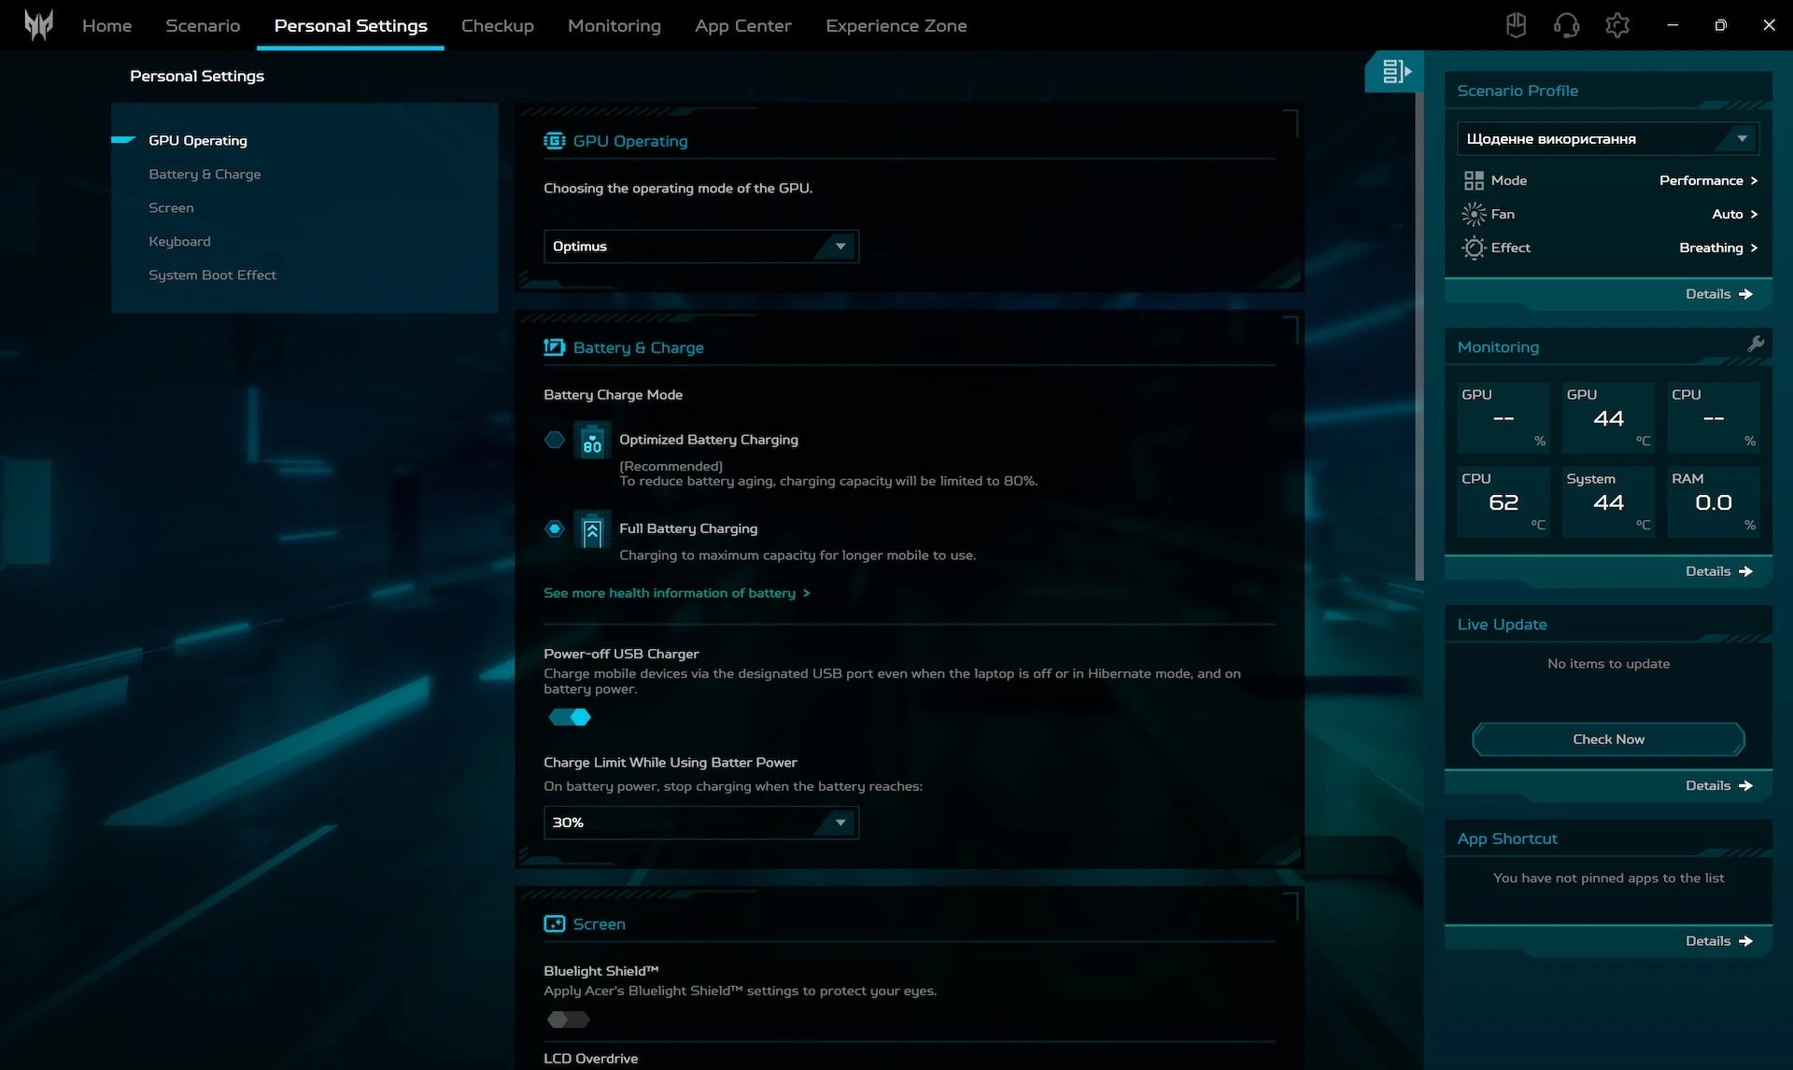This screenshot has width=1793, height=1070.
Task: Click App Shortcut Details arrow icon
Action: point(1745,941)
